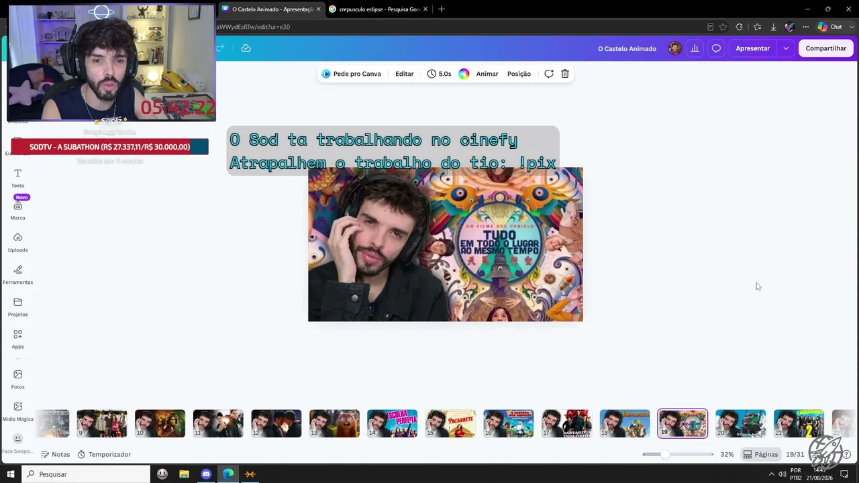Delete the selected element with trash icon
Viewport: 859px width, 483px height.
pos(565,74)
